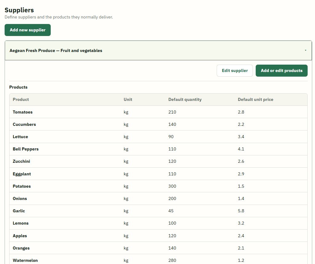Select the Oranges product name
Screen dimensions: 315x264
tap(21, 248)
